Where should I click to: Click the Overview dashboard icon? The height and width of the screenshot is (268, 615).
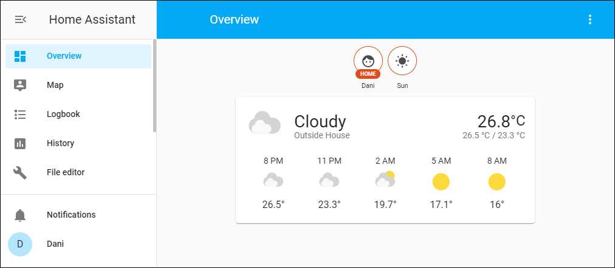[x=20, y=56]
